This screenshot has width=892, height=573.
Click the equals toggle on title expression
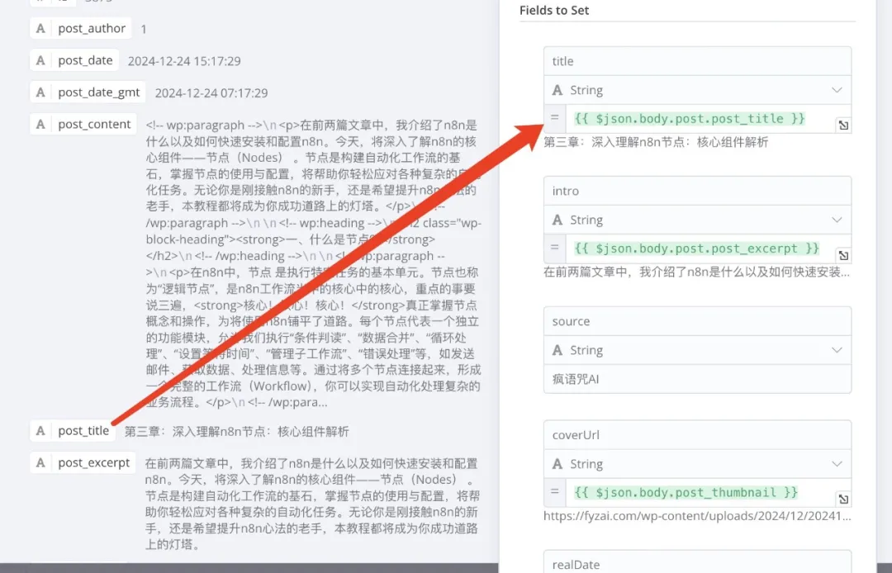click(x=555, y=118)
